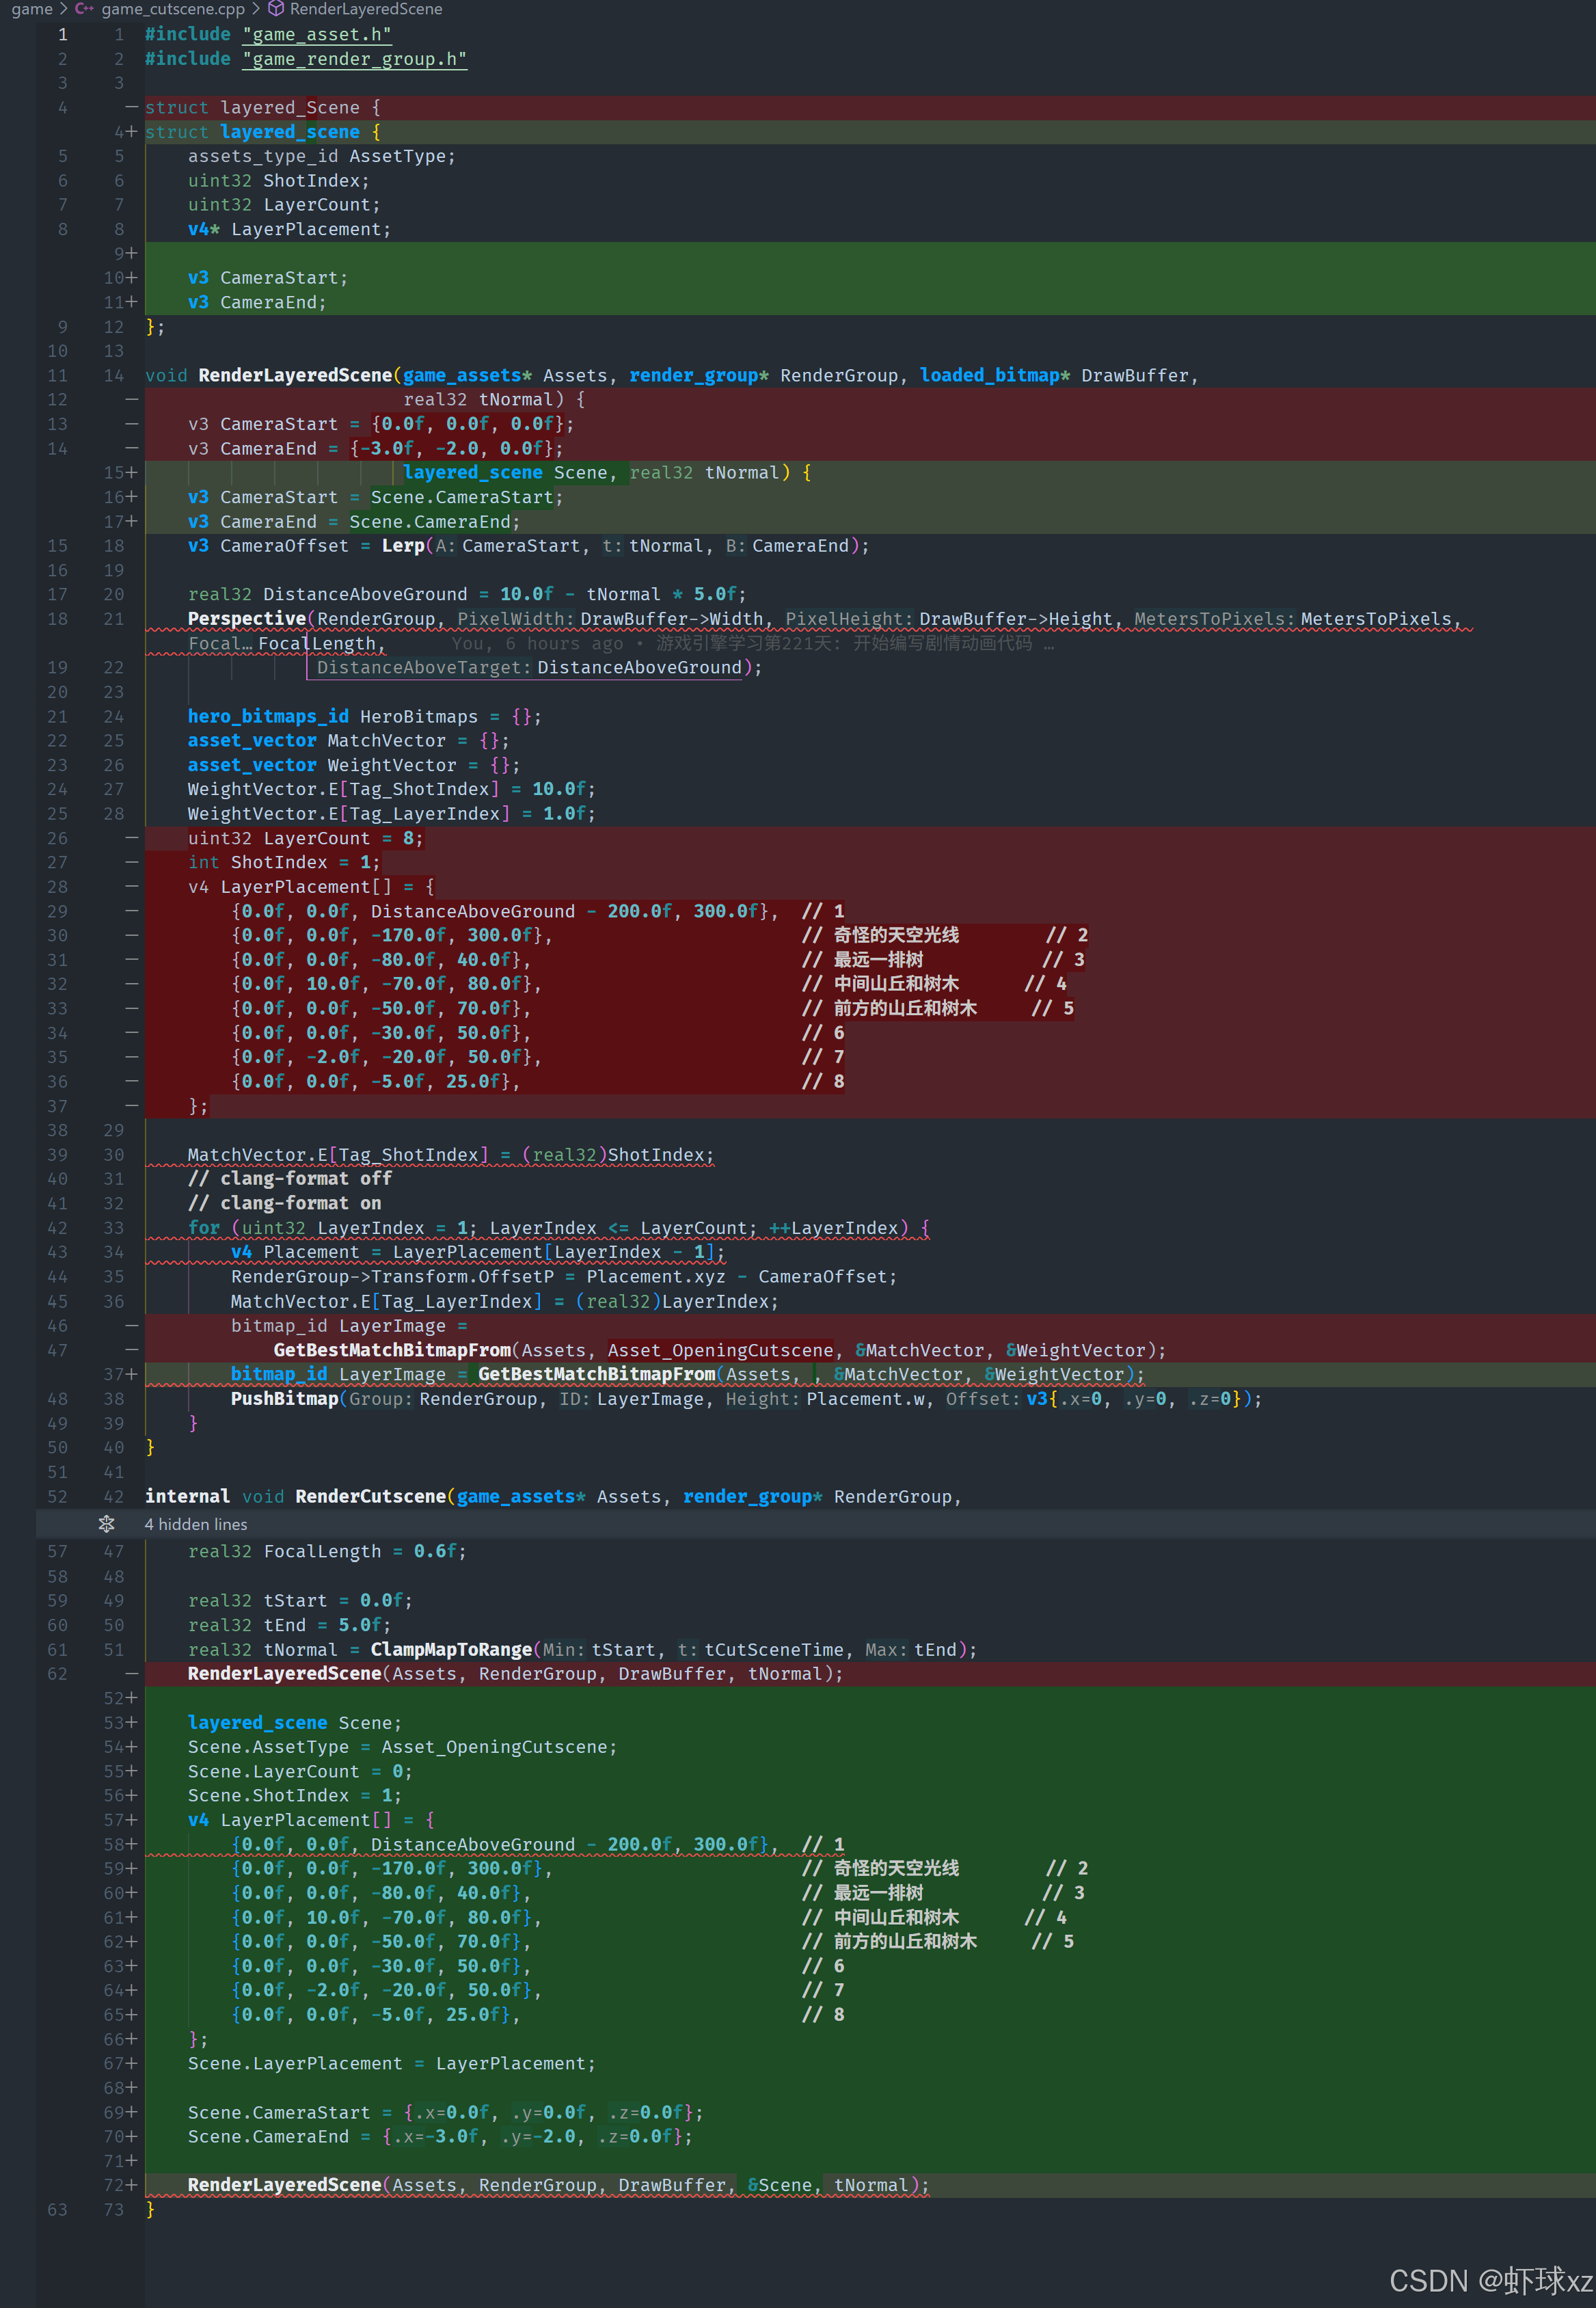Click the plus marker at added line 15
This screenshot has height=2308, width=1596.
click(x=132, y=472)
